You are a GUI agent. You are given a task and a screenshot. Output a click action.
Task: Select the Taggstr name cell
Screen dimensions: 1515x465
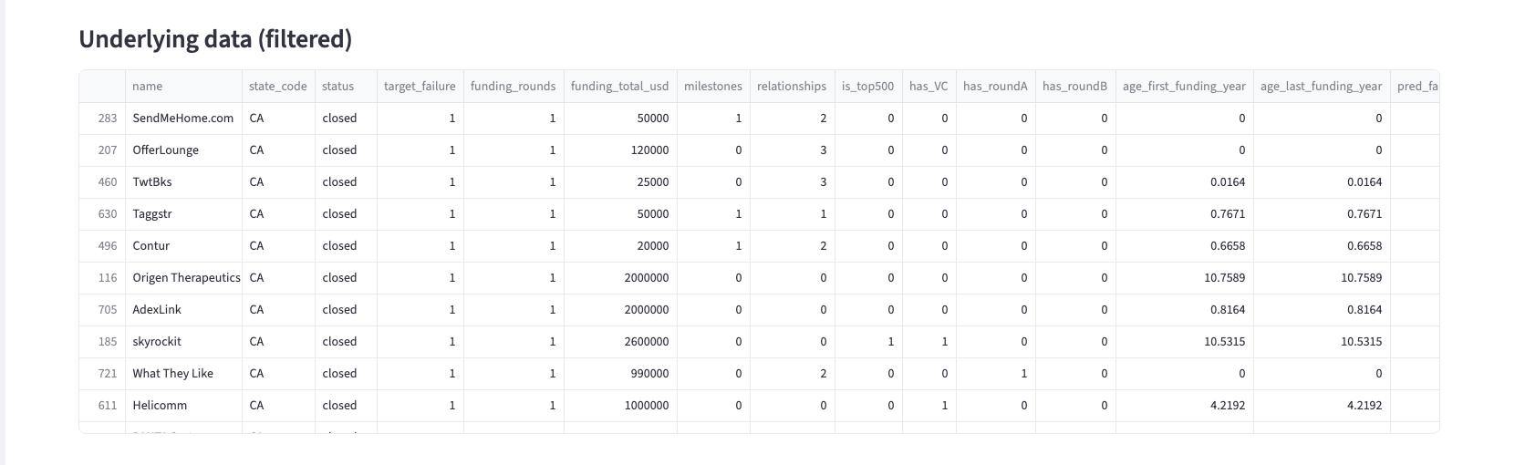pos(183,214)
